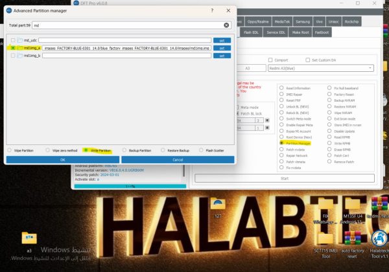Select the Wipe zero method radio option
The height and width of the screenshot is (272, 389).
pos(47,150)
